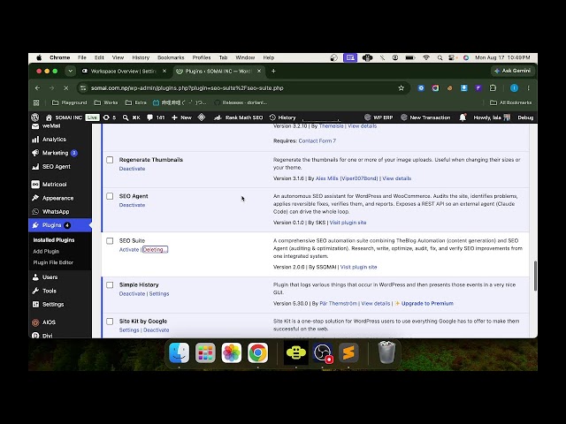Open the Playground bookmarks folder
The width and height of the screenshot is (566, 424).
[70, 102]
